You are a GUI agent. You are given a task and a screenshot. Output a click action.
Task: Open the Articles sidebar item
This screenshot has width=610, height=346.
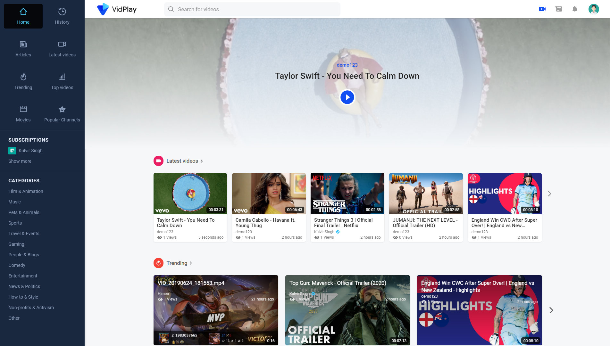(23, 49)
